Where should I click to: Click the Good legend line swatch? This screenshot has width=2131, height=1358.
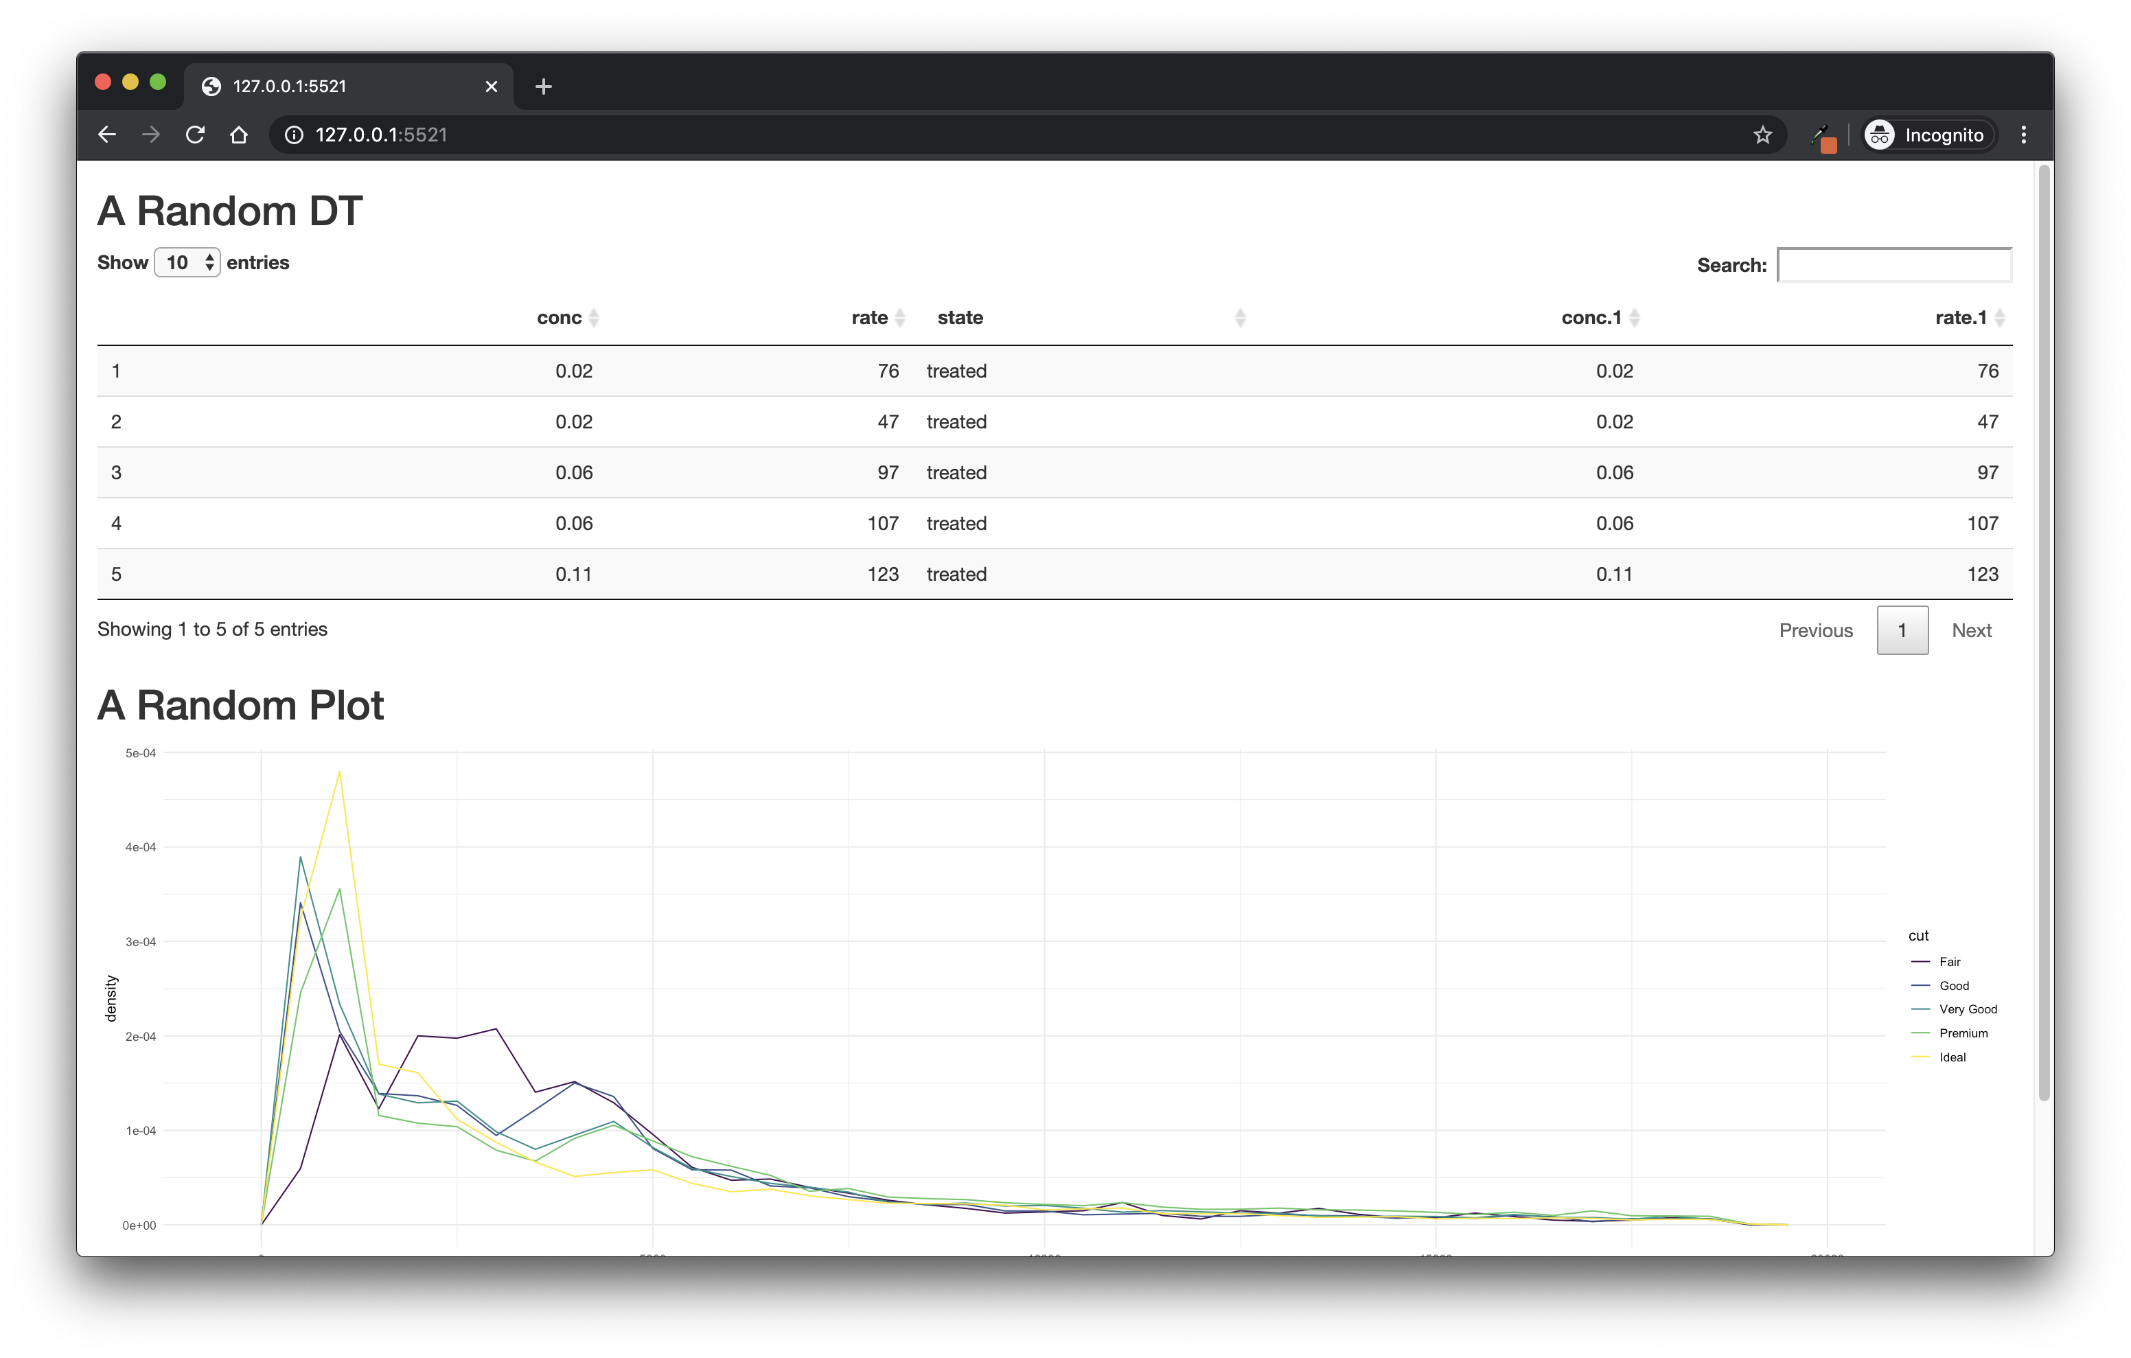(x=1920, y=985)
